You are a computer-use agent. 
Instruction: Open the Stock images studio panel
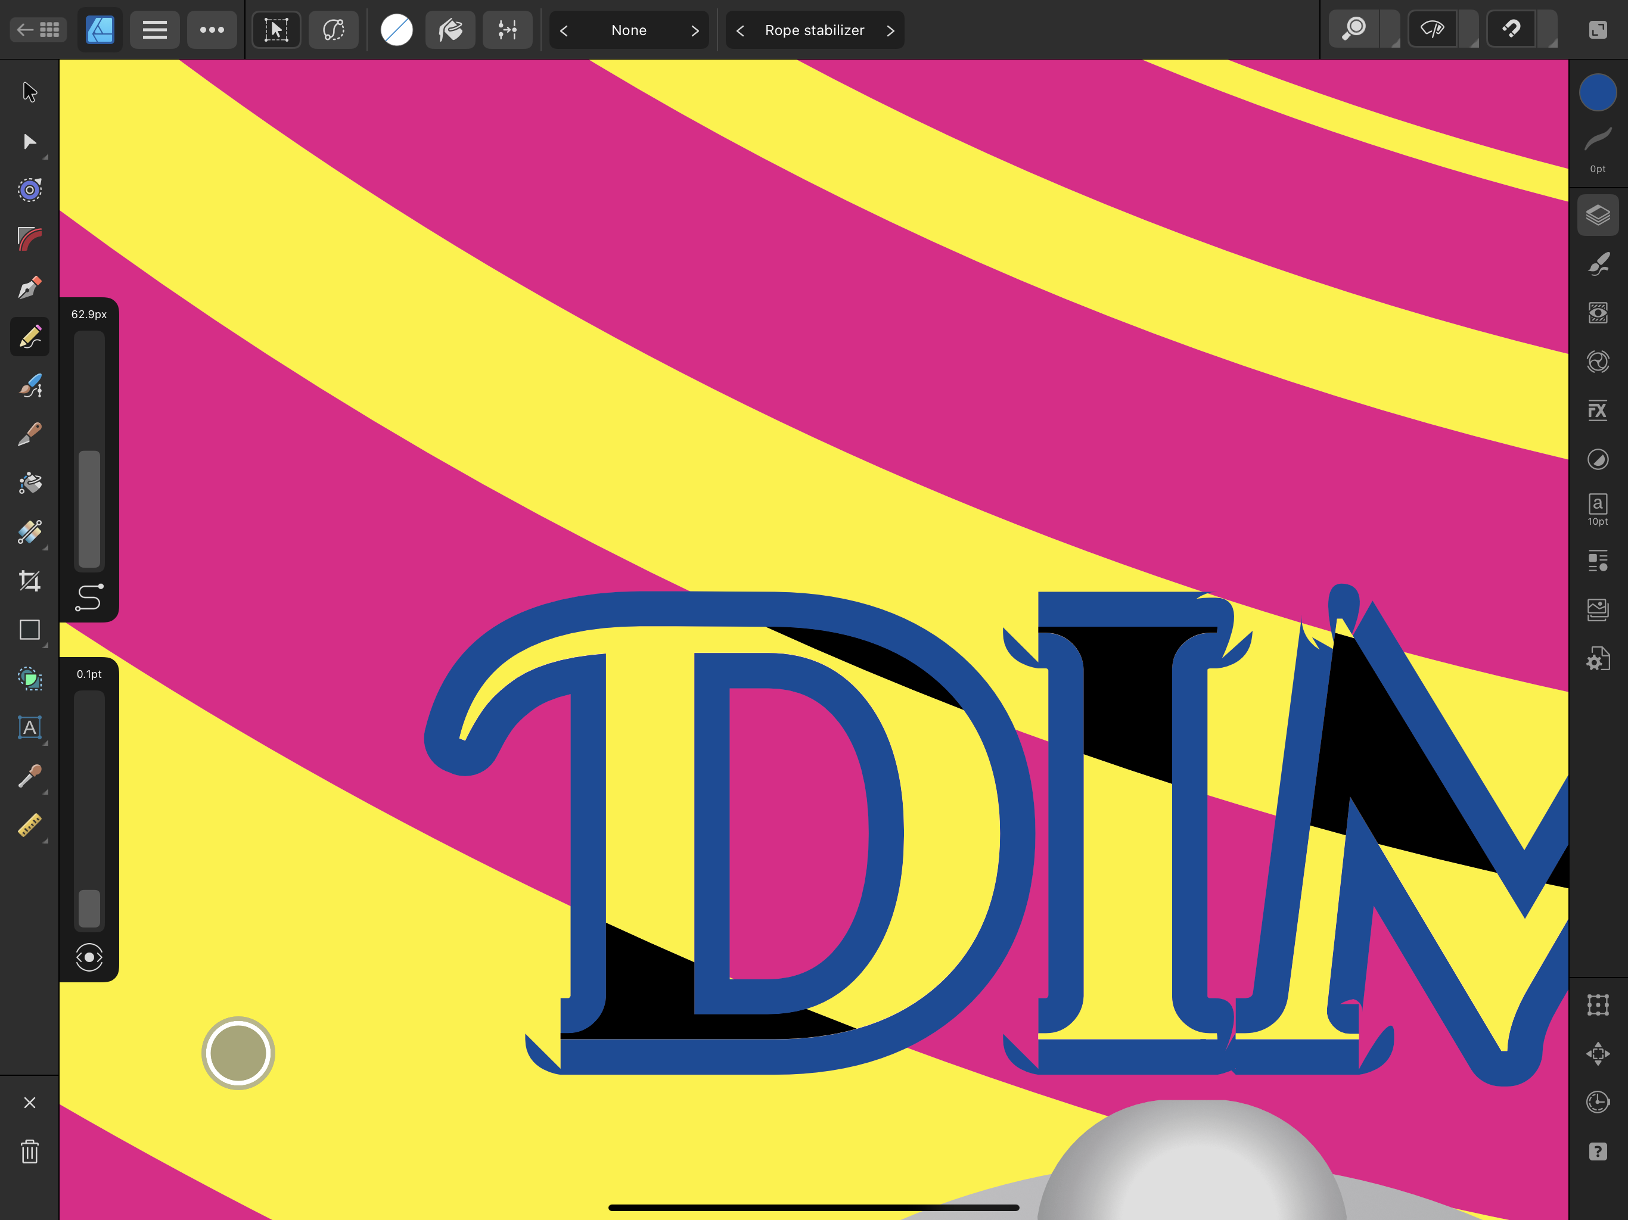tap(1597, 610)
